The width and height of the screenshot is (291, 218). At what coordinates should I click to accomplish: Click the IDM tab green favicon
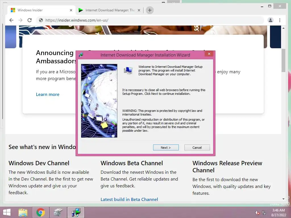(x=80, y=10)
